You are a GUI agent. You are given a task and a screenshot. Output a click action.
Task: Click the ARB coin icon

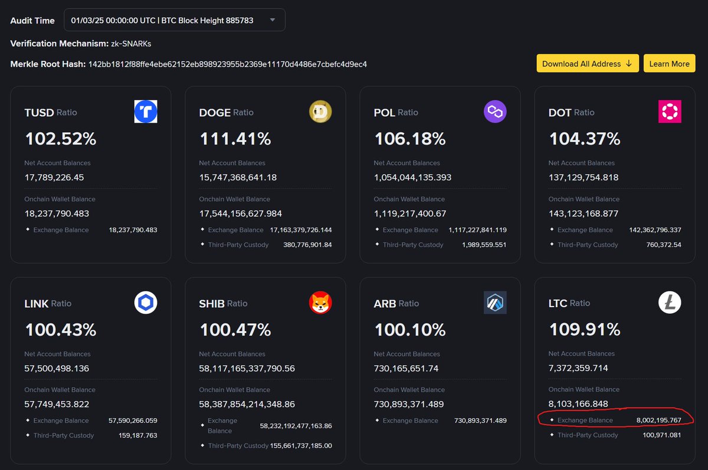(x=495, y=303)
